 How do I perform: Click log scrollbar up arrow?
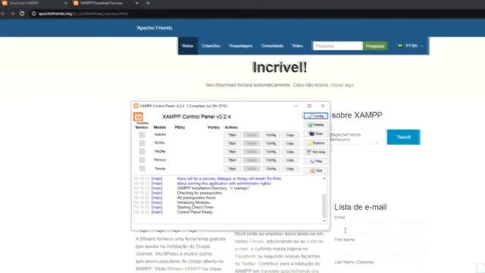pyautogui.click(x=324, y=179)
